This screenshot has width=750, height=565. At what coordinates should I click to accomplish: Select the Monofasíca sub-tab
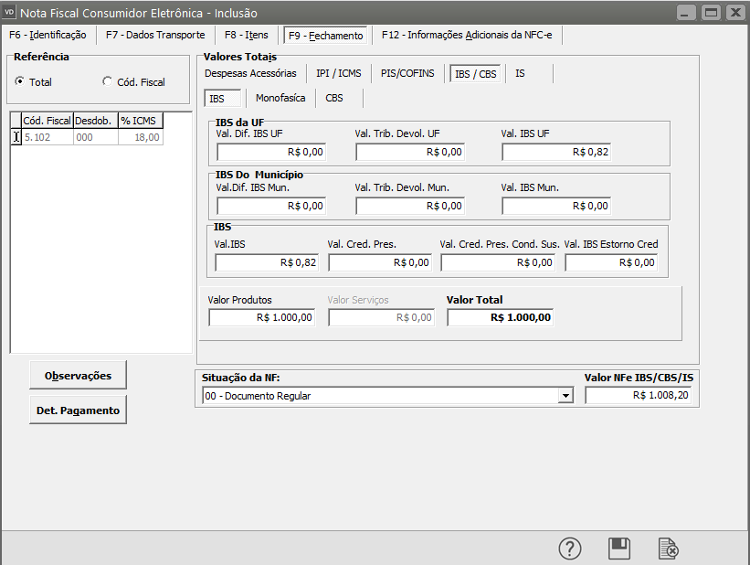(280, 98)
